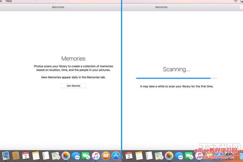This screenshot has width=243, height=162.
Task: Select the Memories tab above Get Started
Action: pos(58,7)
